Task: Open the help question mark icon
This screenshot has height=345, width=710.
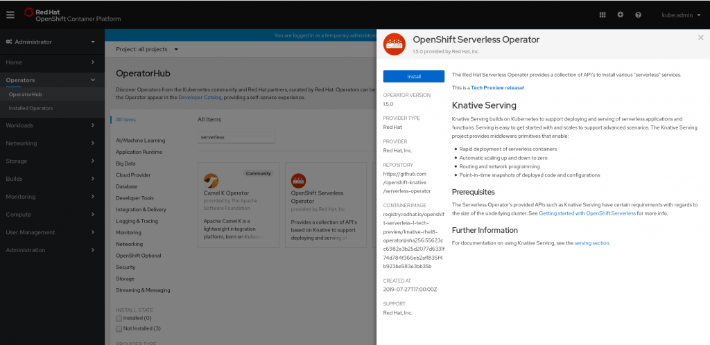Action: click(638, 15)
